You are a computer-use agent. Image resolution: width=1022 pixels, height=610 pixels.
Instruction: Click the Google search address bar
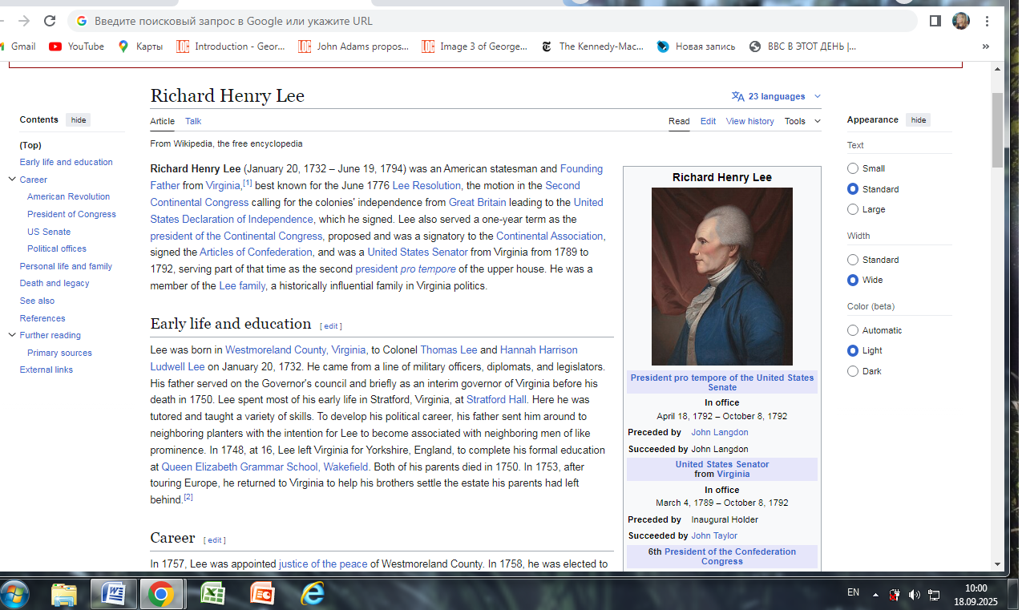coord(481,21)
